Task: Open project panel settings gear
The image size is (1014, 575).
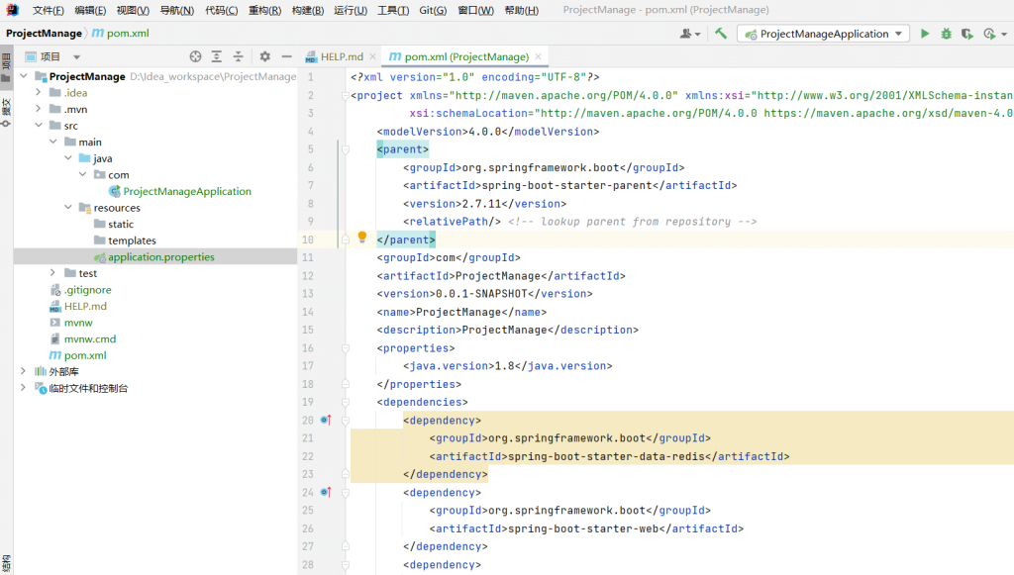Action: click(x=264, y=56)
